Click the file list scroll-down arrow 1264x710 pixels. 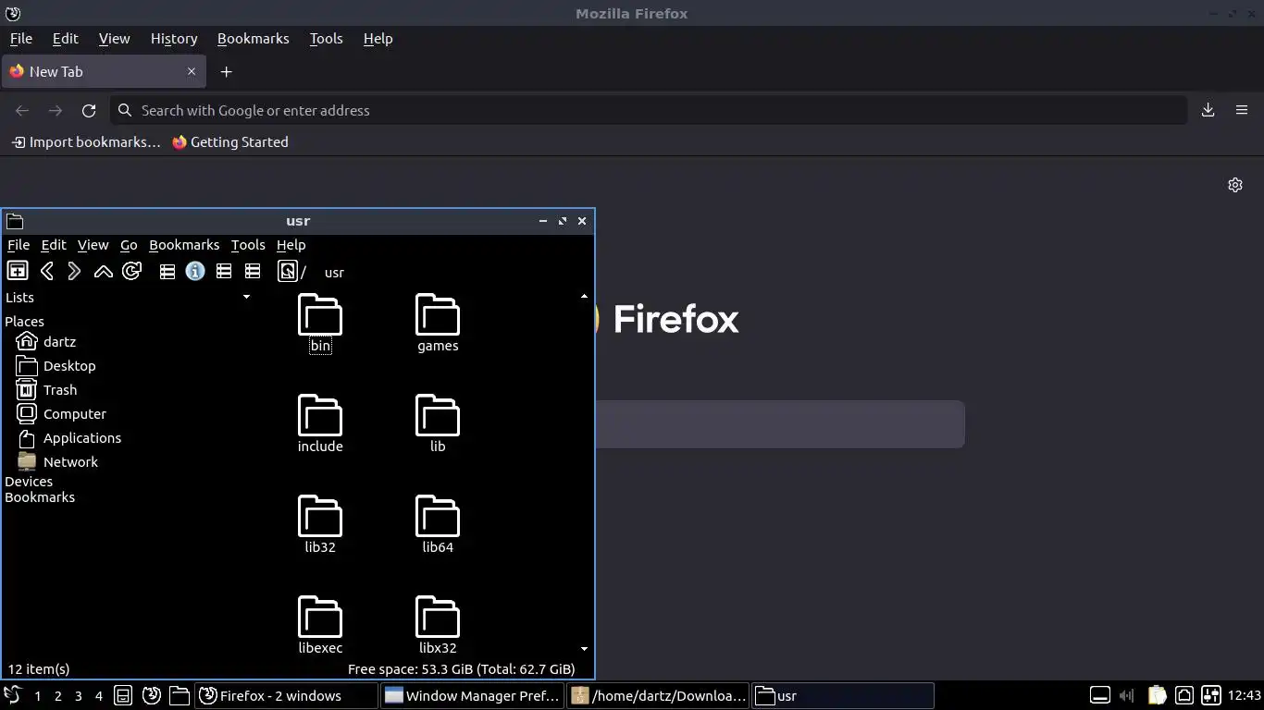point(584,649)
